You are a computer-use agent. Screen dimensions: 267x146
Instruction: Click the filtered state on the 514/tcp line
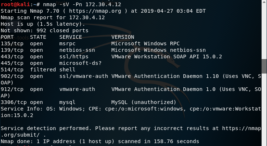[x=43, y=70]
